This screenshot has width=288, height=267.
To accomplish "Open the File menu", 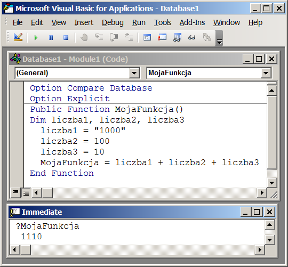I will click(18, 22).
